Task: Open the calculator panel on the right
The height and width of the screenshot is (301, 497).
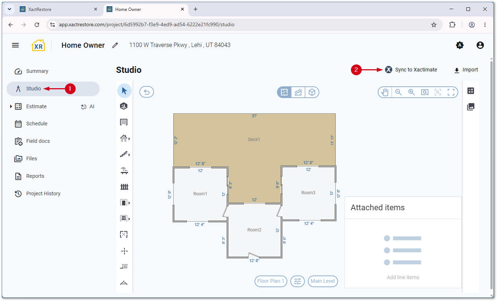Action: [471, 91]
